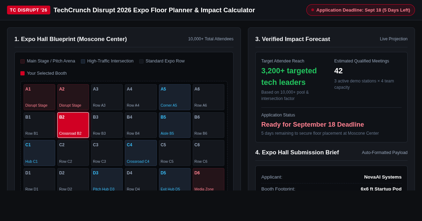Pick booth A4 on the floor map
422x221 pixels.
(x=141, y=97)
